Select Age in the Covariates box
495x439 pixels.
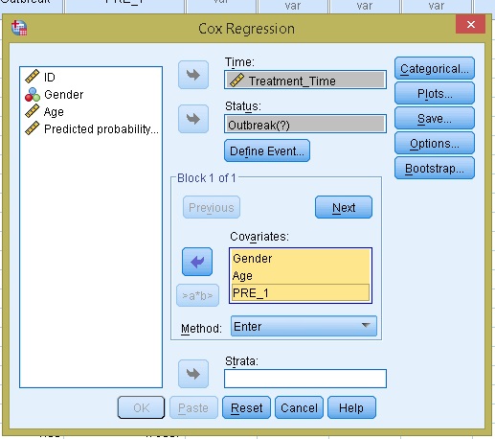pos(301,275)
